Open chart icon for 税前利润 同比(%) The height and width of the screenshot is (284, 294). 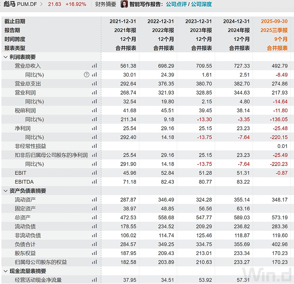[94, 119]
